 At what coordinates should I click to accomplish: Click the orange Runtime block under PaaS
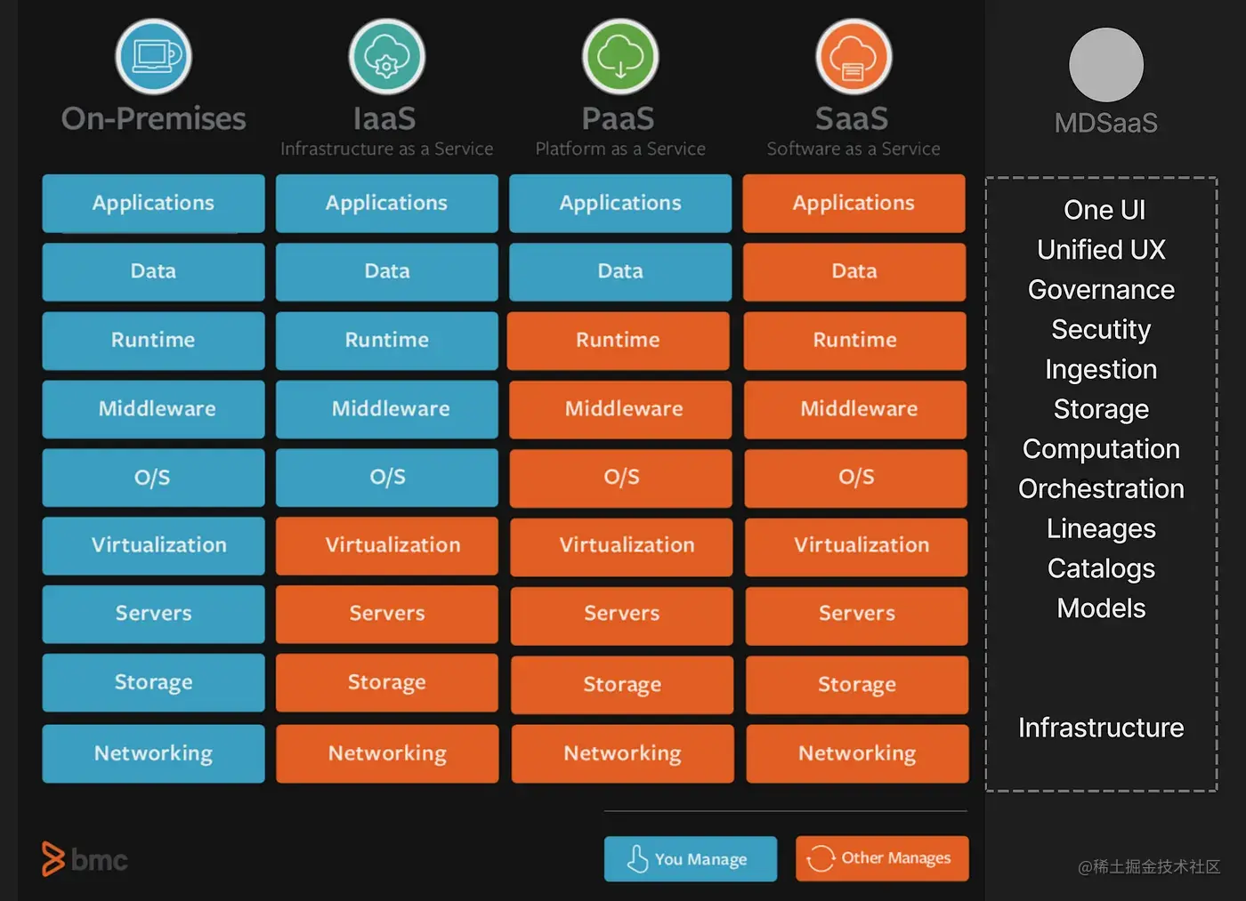point(619,340)
